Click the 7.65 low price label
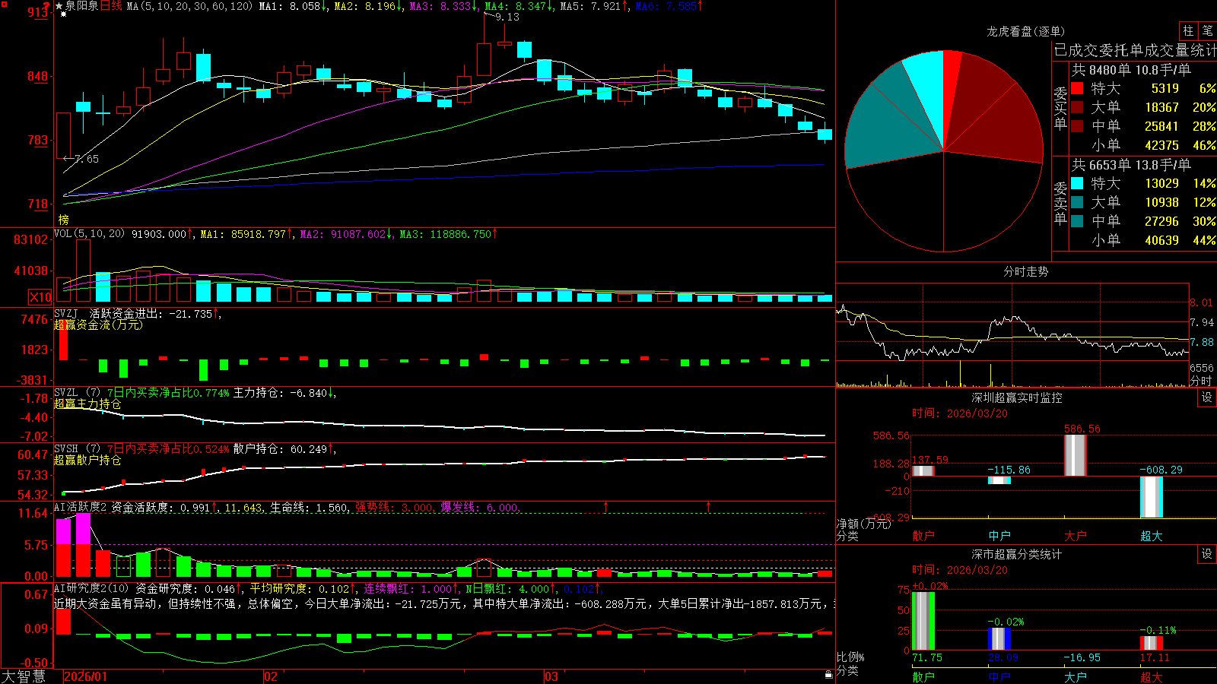The width and height of the screenshot is (1217, 684). (87, 159)
